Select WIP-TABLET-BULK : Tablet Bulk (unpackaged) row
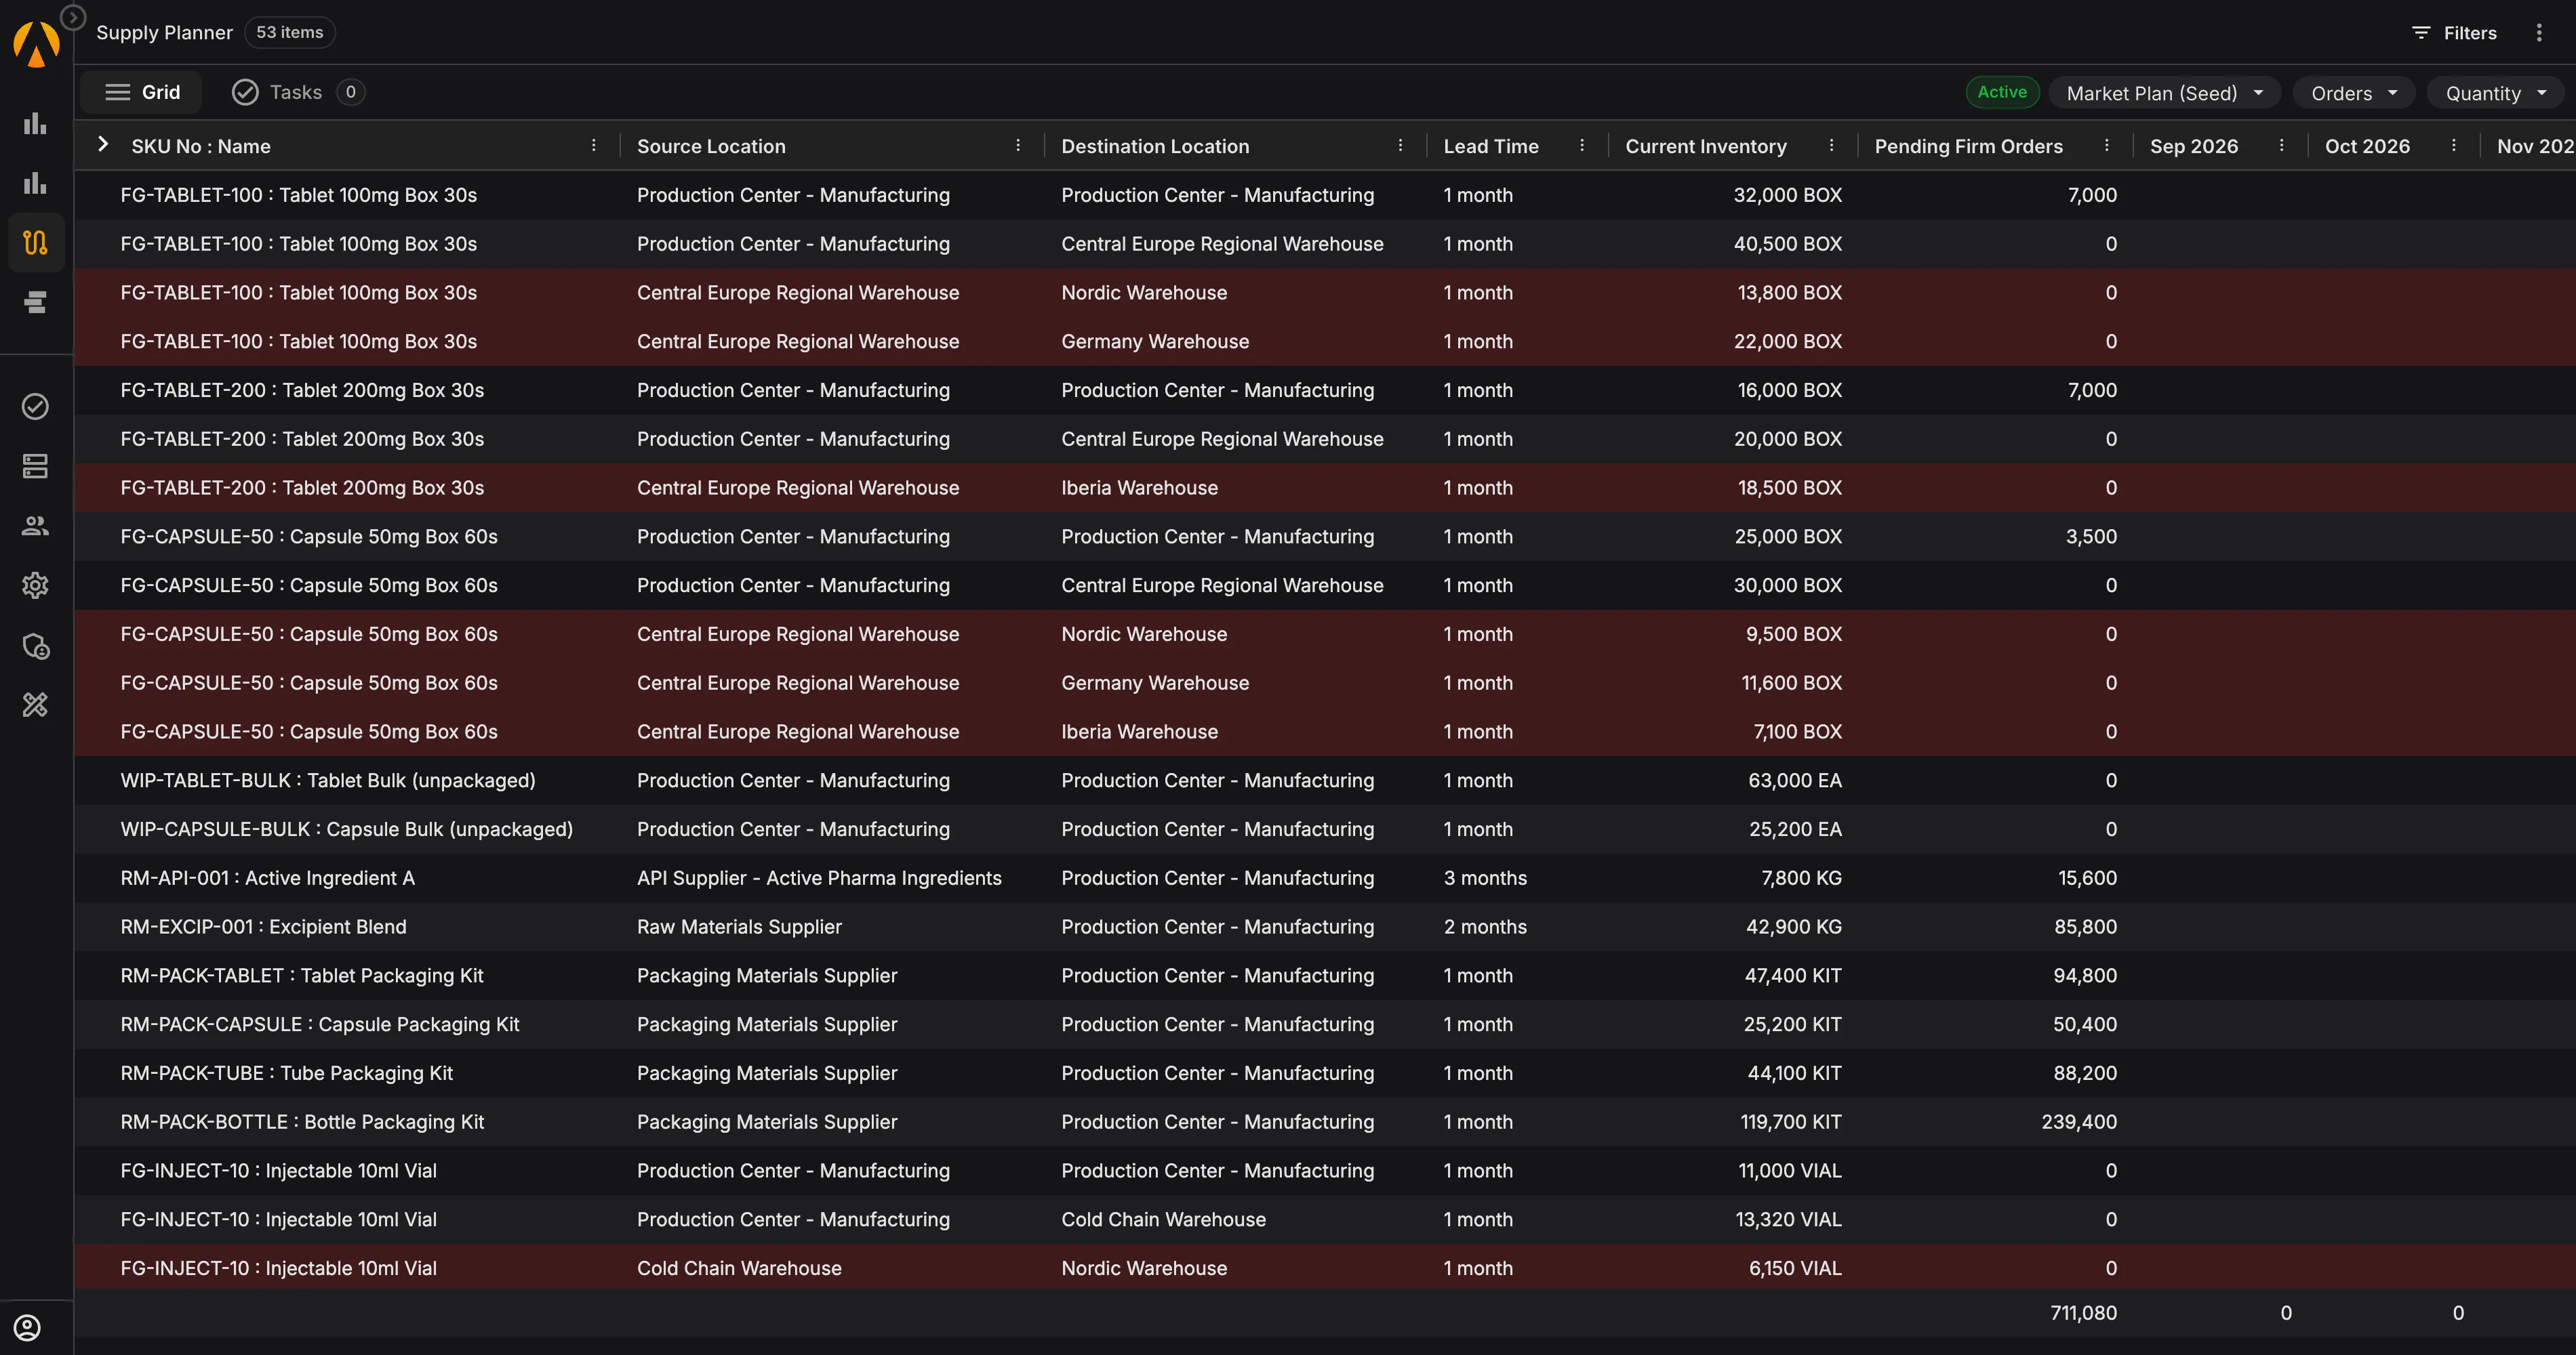Image resolution: width=2576 pixels, height=1355 pixels. pos(1325,780)
